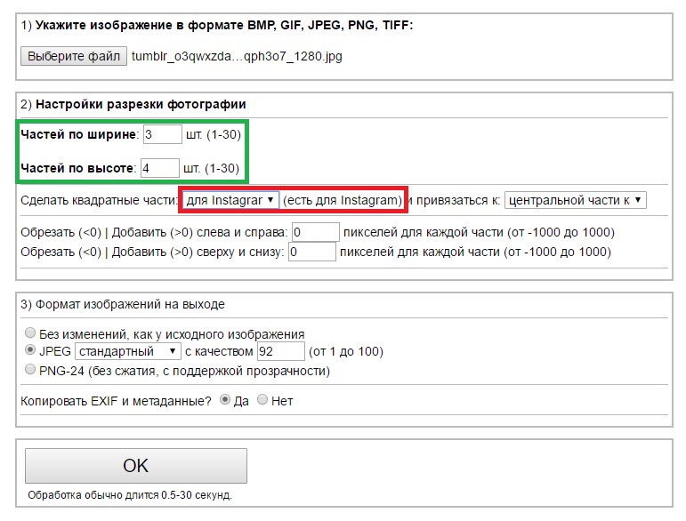Select "Нет" for copying EXIF metadata
The image size is (686, 521).
(262, 400)
